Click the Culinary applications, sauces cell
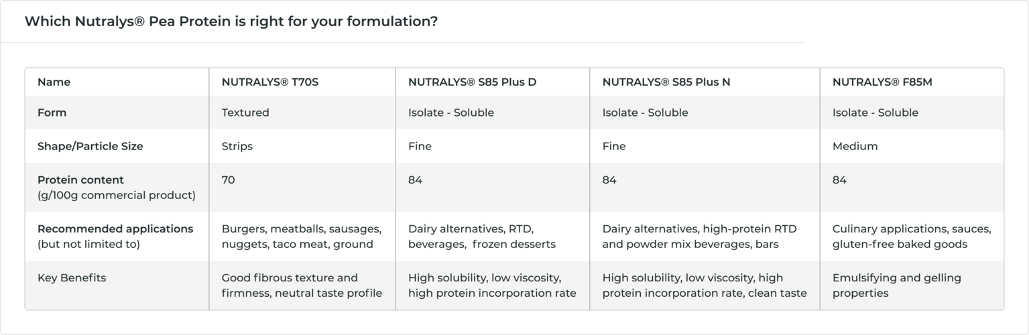 coord(911,237)
